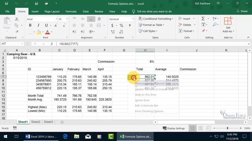
Task: Click Get Add-ins button
Action: tap(228, 25)
